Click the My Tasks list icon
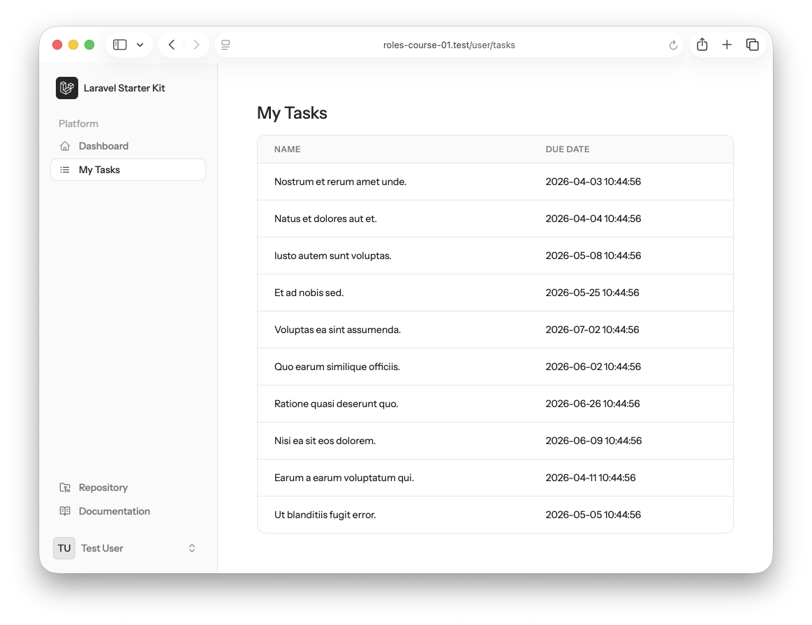Screen dimensions: 812x625 65,170
